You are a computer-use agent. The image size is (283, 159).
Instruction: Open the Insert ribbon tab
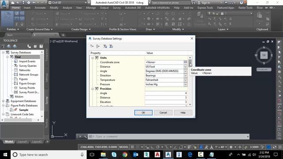[27, 8]
